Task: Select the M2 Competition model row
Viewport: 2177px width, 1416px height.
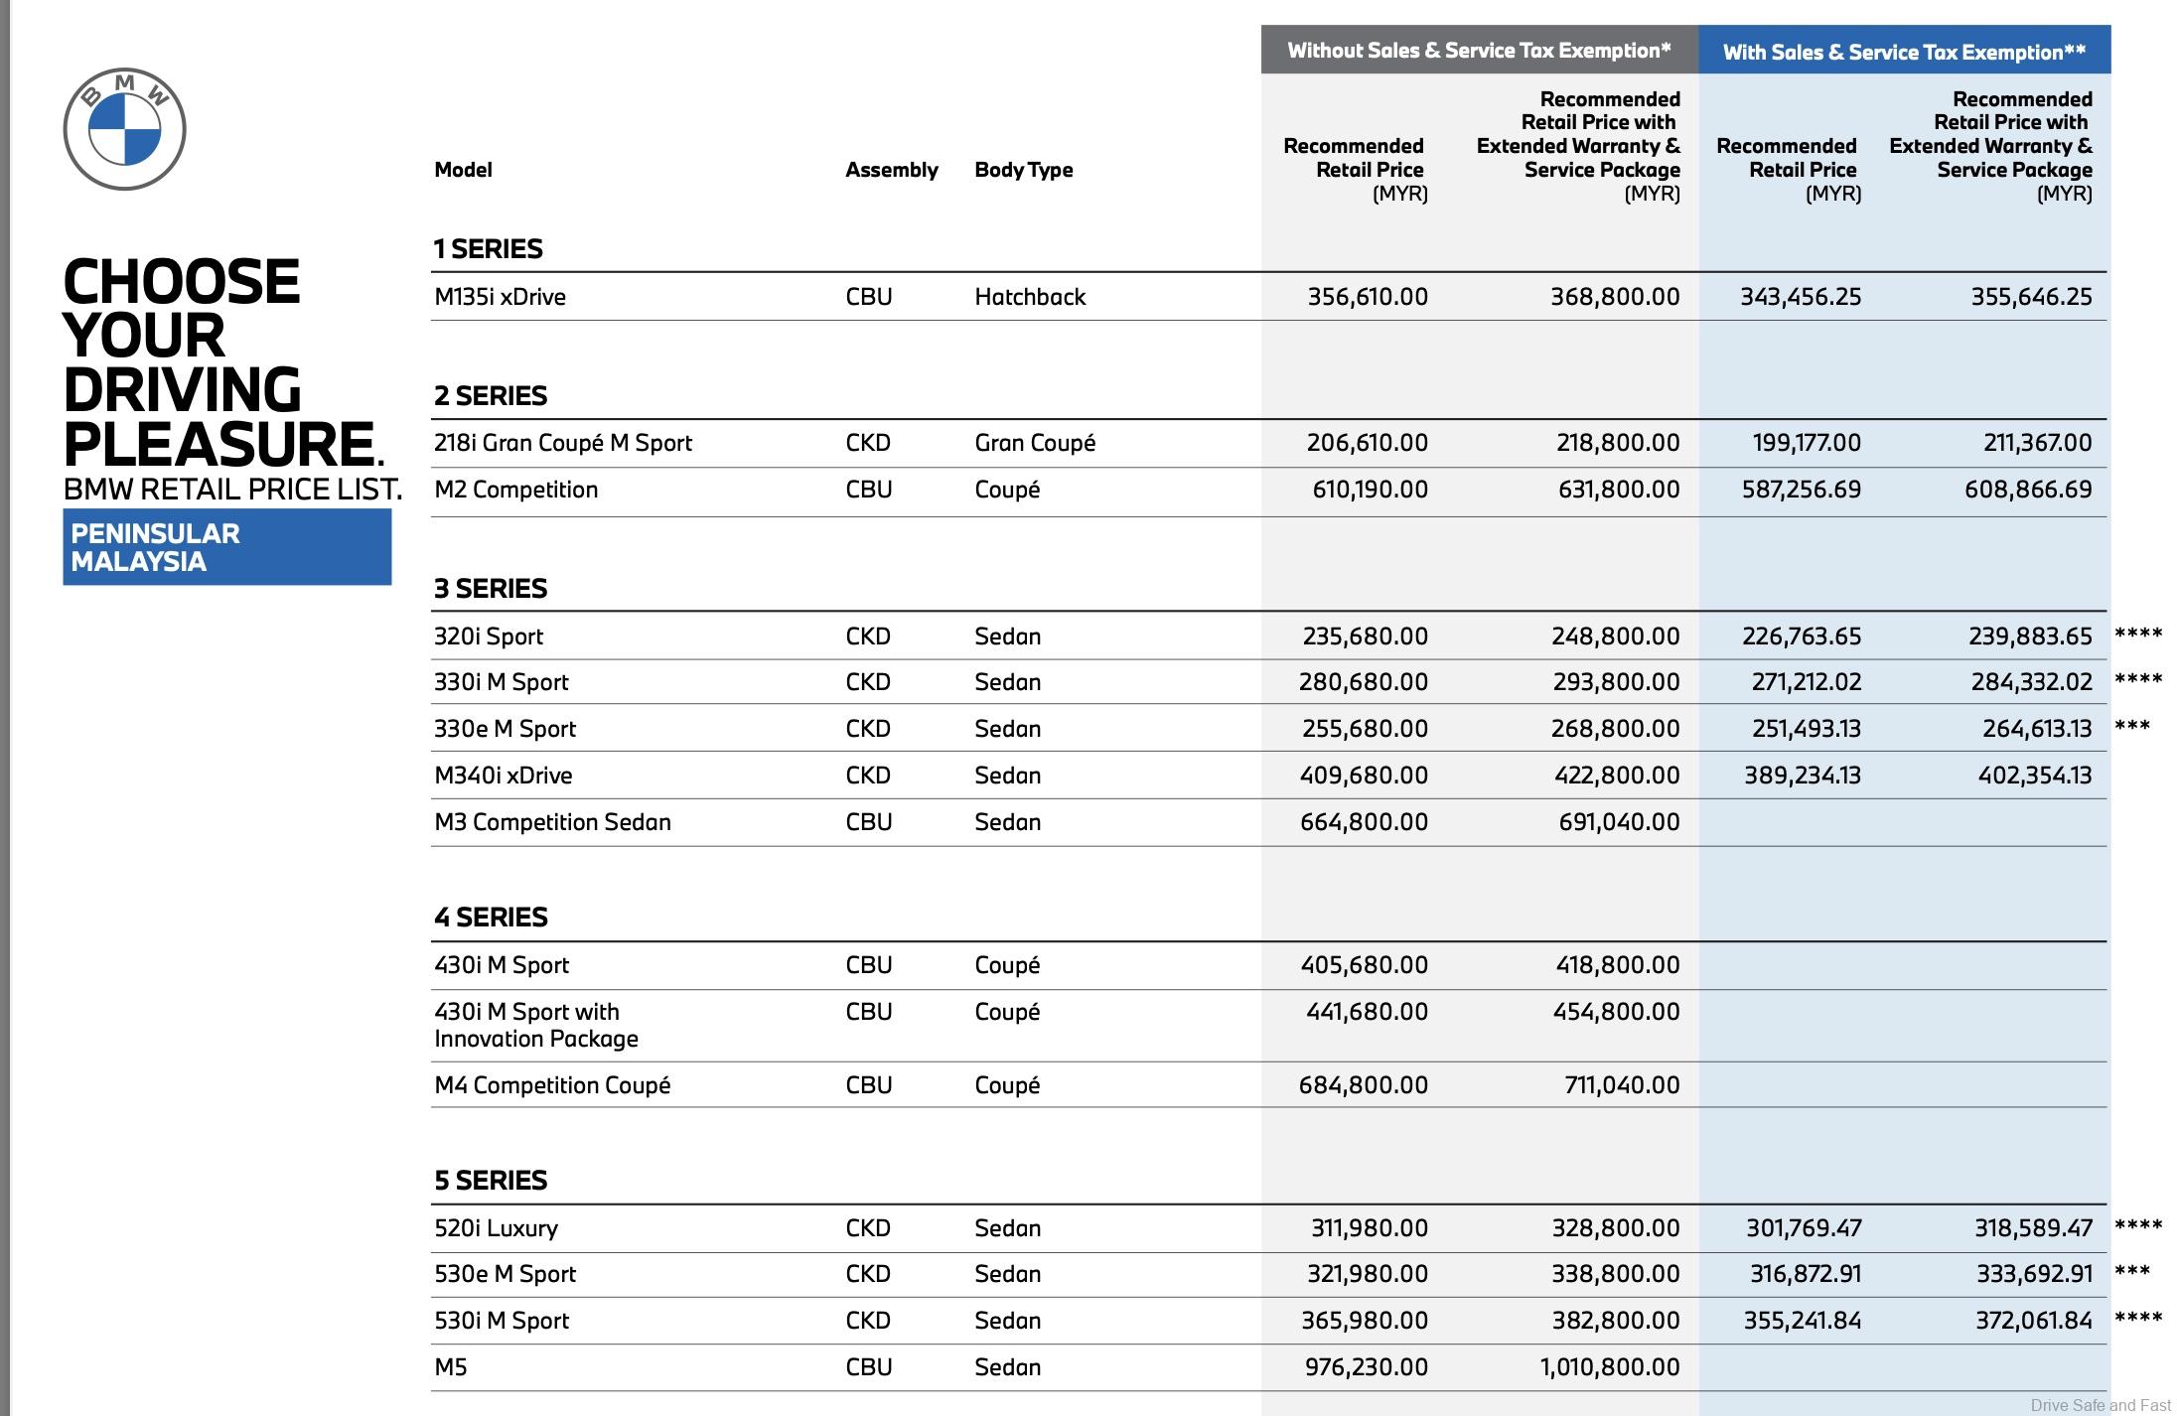Action: (x=515, y=490)
